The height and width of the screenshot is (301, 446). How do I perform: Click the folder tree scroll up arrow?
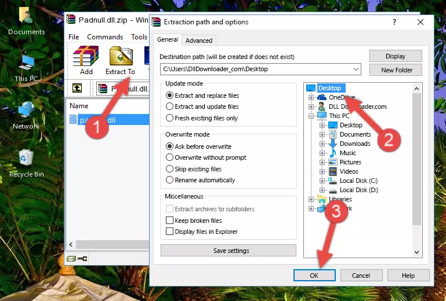tap(416, 89)
